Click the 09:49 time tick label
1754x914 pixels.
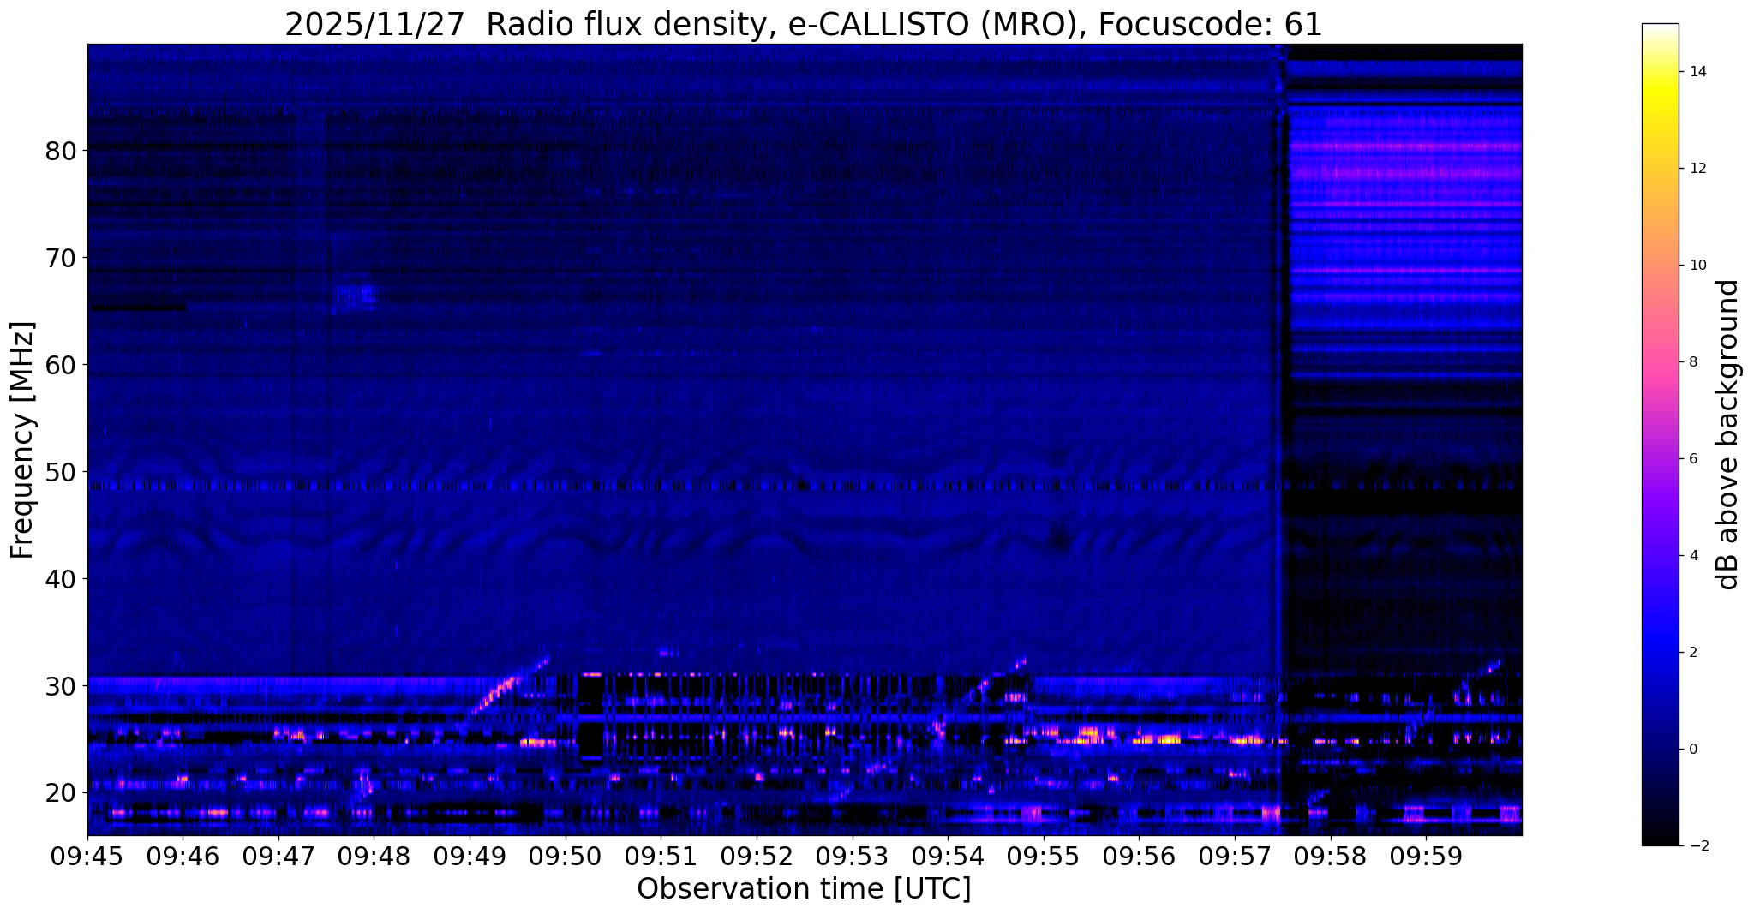pos(470,855)
